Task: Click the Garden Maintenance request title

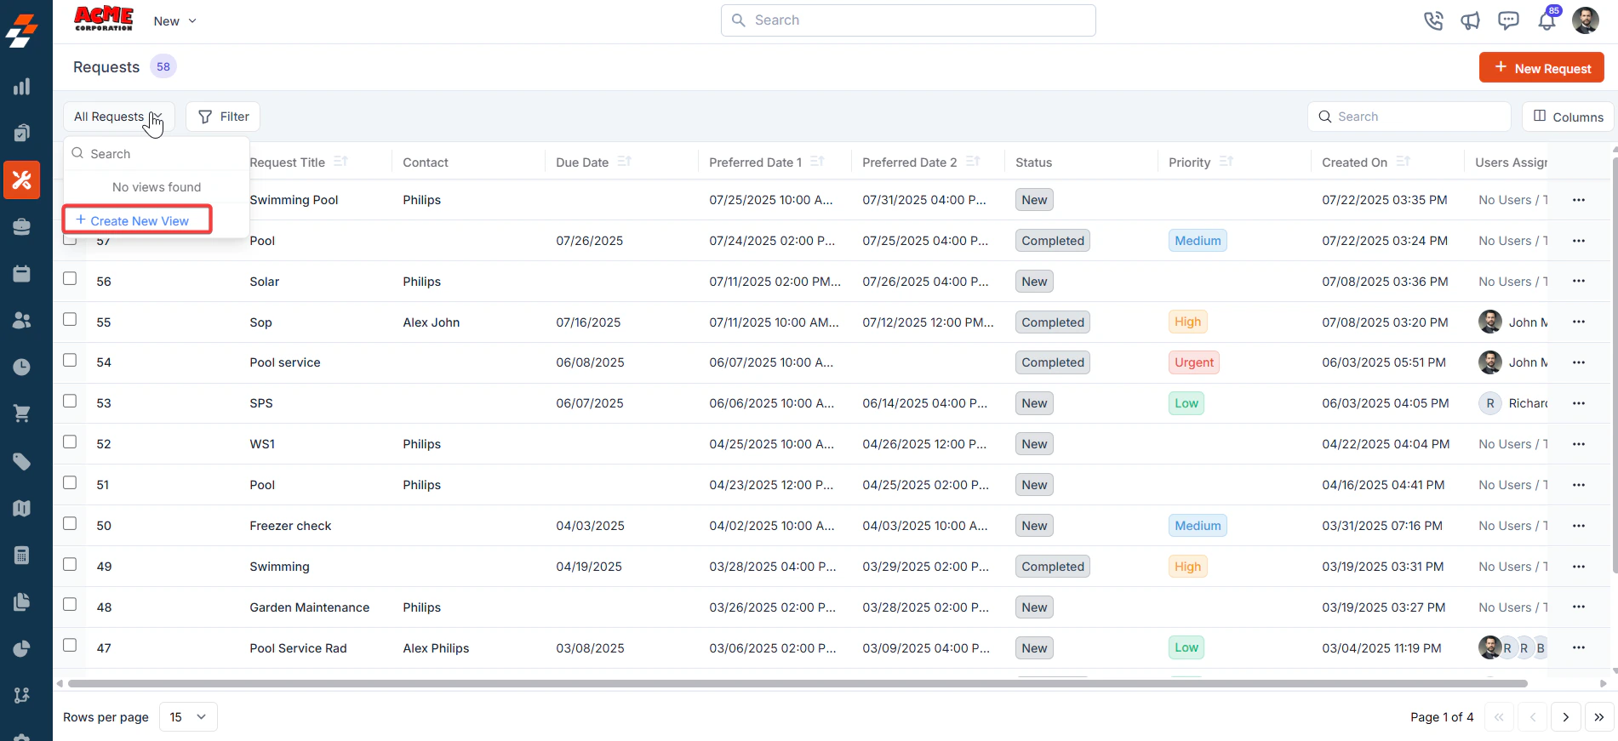Action: [x=309, y=607]
